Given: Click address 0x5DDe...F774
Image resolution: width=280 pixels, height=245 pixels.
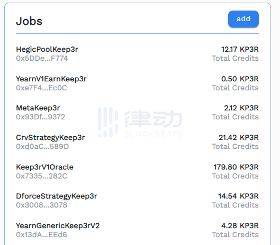Looking at the screenshot, I should 42,58.
